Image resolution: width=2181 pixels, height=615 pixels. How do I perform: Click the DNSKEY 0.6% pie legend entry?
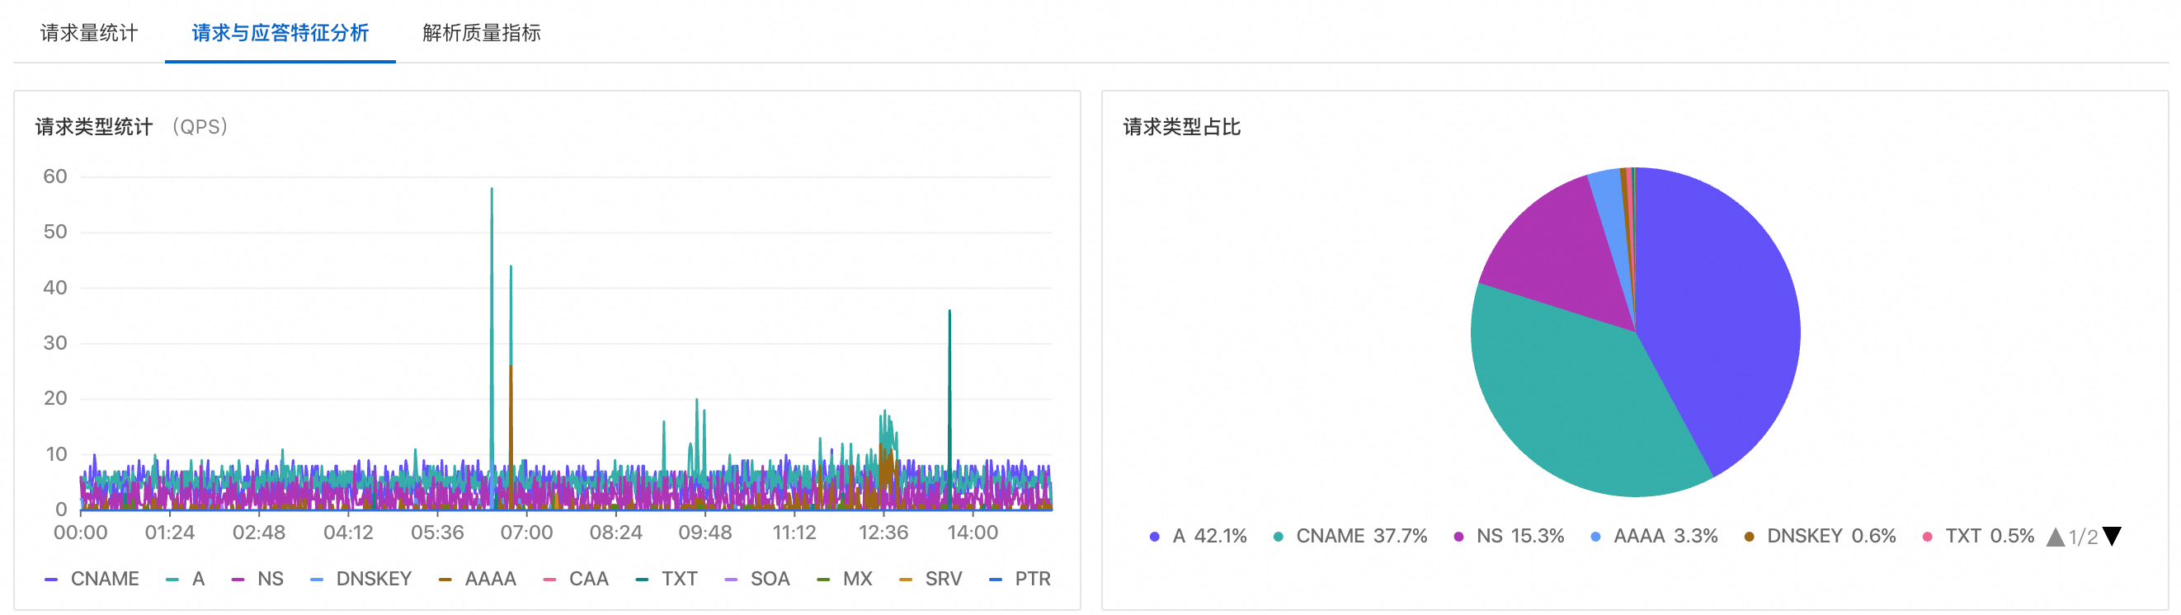[x=1821, y=537]
